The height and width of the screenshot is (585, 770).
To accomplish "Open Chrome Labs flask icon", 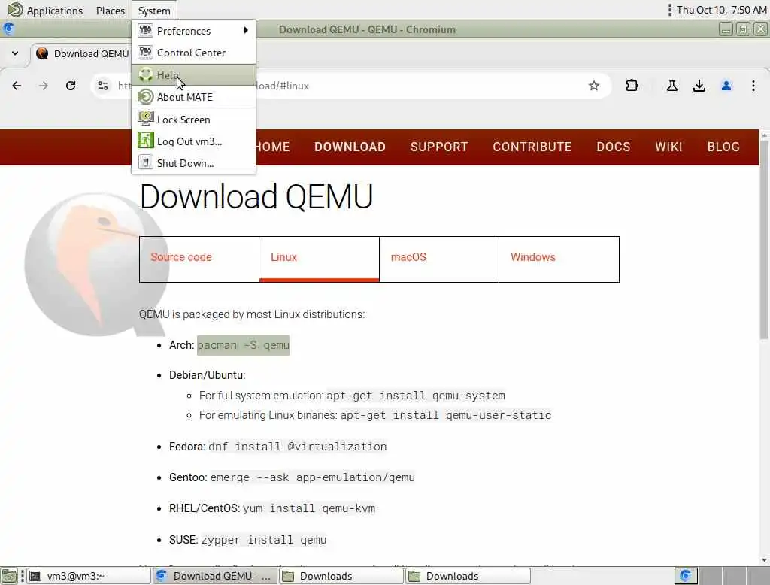I will 671,86.
